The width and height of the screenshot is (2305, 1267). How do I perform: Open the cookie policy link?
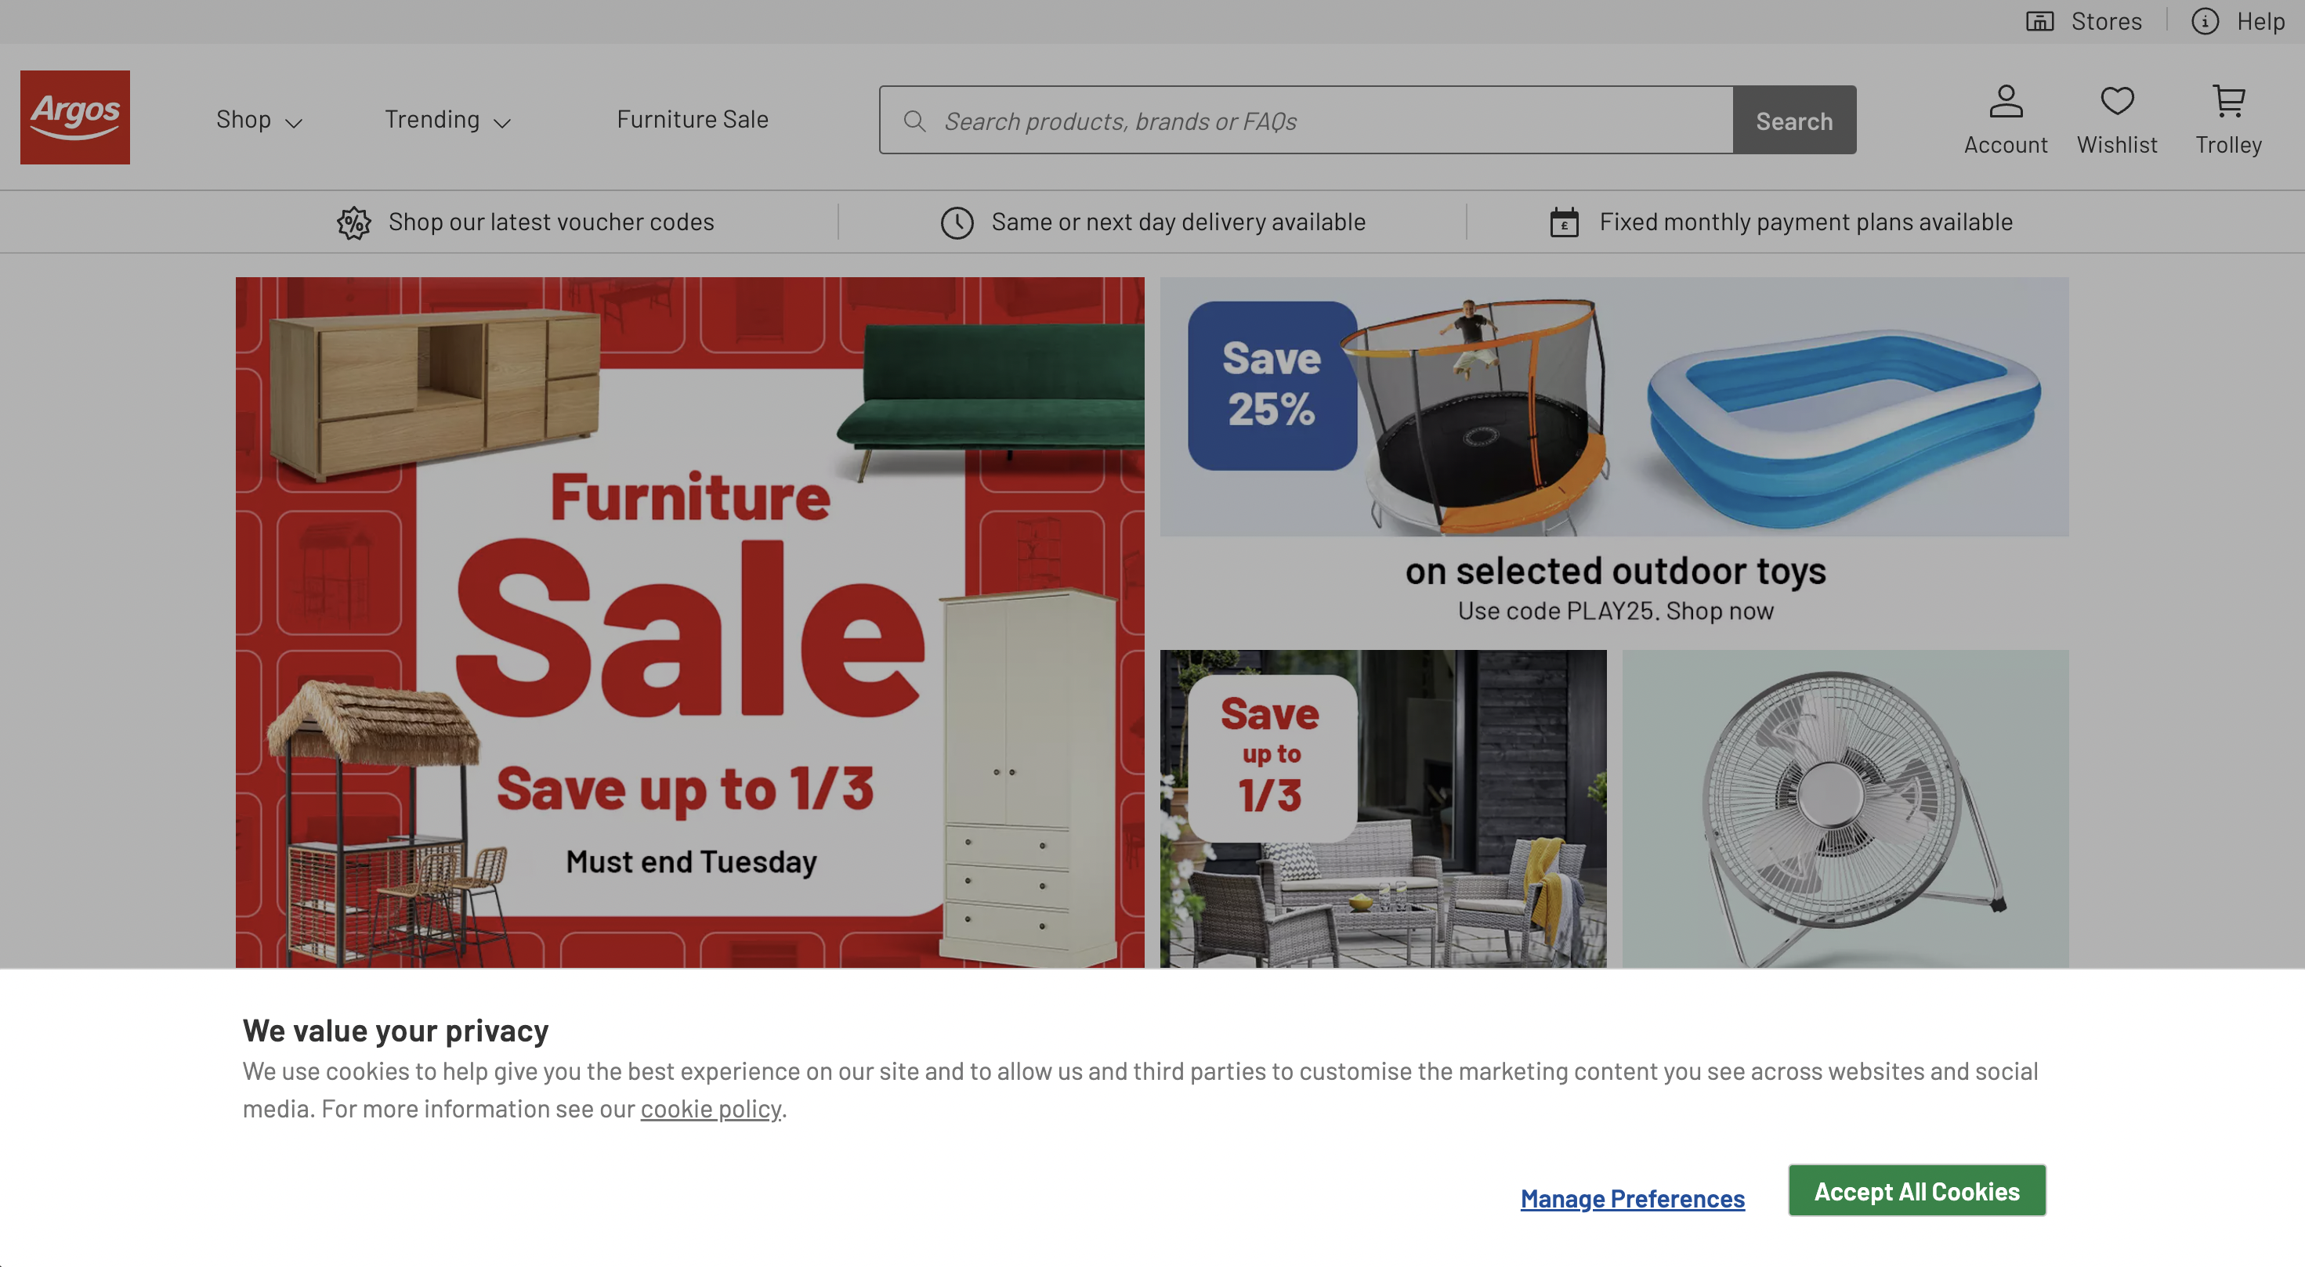click(x=711, y=1109)
